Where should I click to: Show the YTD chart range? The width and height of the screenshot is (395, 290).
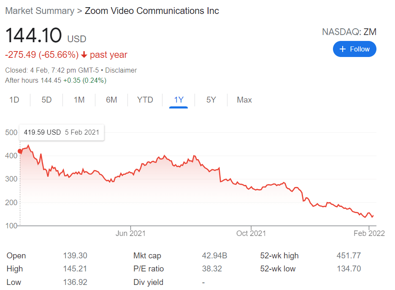[x=145, y=100]
